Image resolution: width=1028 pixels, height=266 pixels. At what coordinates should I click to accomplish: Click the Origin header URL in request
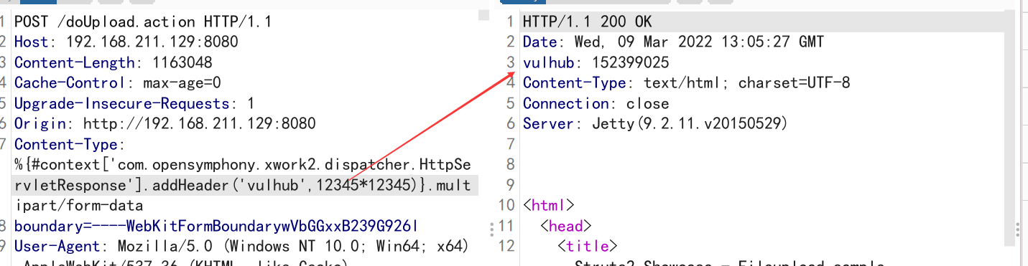tap(199, 124)
